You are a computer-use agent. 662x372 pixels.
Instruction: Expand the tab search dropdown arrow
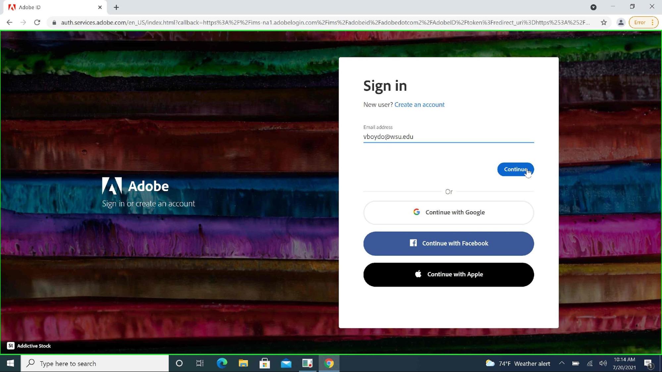593,7
